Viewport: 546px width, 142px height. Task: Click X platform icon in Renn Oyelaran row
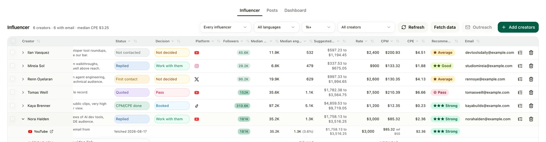(x=197, y=79)
